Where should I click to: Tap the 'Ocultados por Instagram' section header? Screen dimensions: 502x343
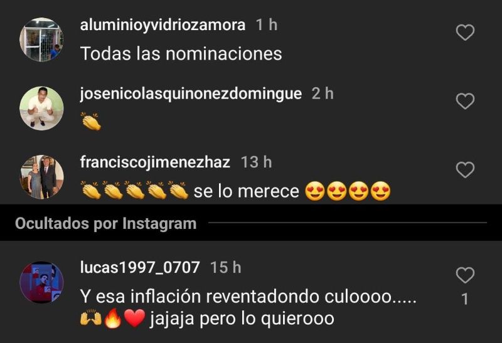click(105, 223)
